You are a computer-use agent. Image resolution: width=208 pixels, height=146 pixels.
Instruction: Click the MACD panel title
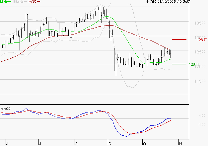(6, 109)
